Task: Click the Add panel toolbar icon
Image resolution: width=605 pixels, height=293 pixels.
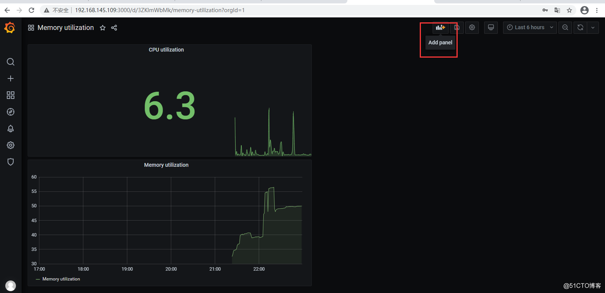Action: (x=440, y=27)
